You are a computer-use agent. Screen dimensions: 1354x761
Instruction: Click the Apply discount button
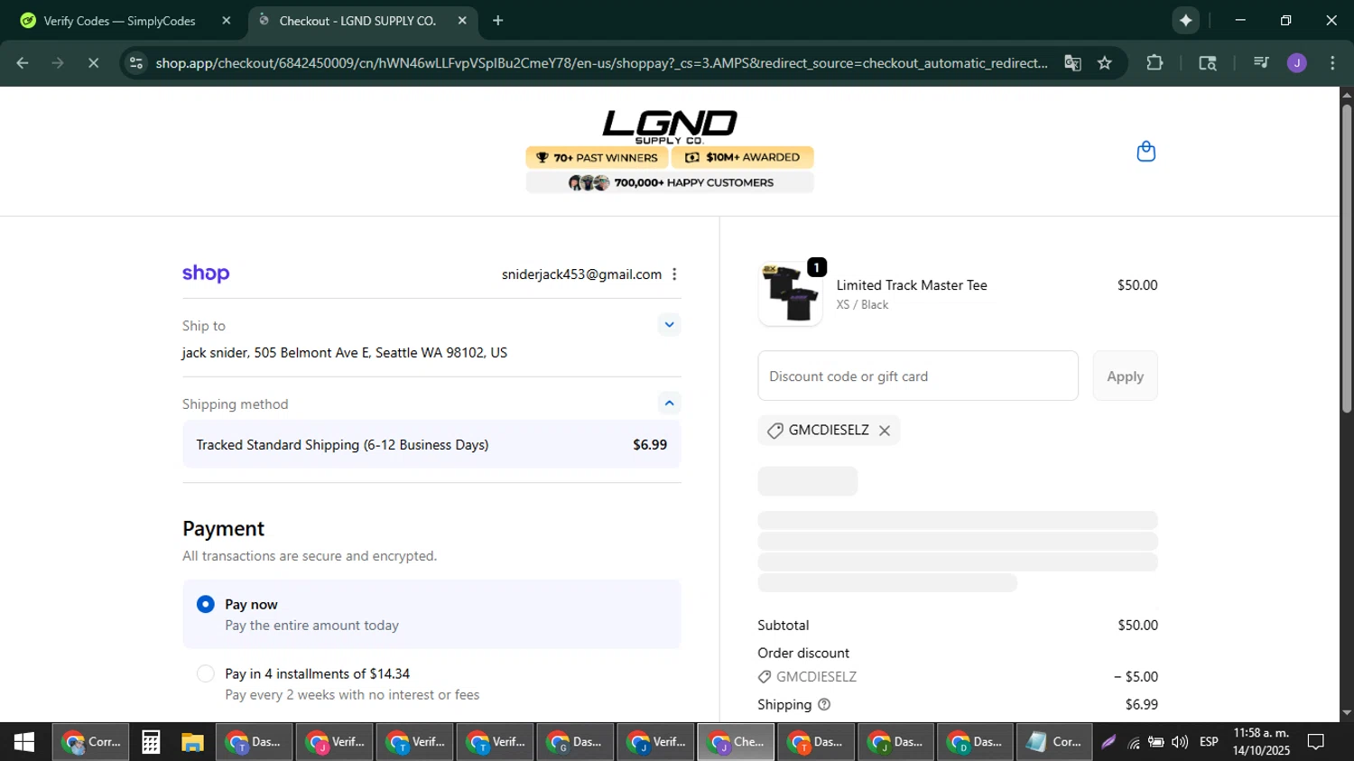1125,376
